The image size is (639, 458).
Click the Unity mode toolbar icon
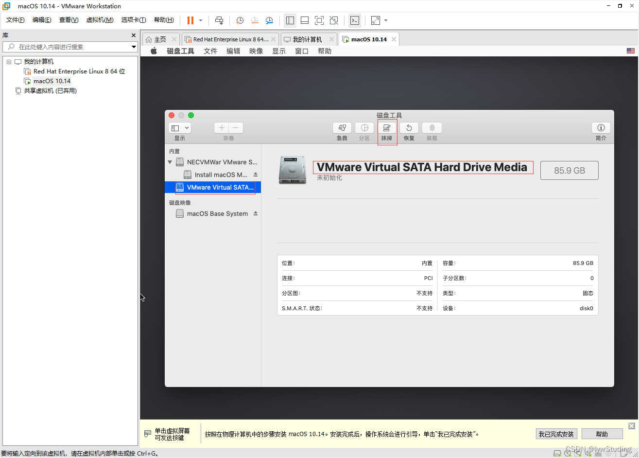(x=334, y=20)
